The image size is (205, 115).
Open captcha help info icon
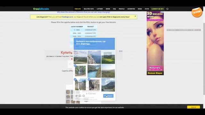84,96
